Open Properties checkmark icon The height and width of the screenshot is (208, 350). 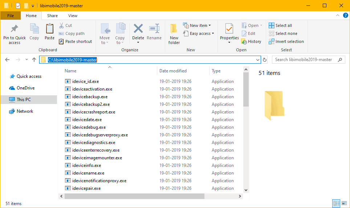229,29
